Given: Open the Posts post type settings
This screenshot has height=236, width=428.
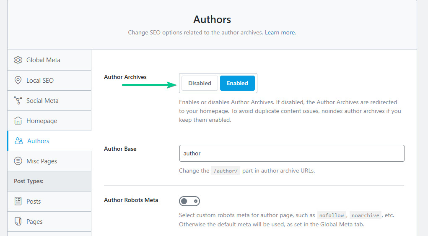Looking at the screenshot, I should click(34, 201).
